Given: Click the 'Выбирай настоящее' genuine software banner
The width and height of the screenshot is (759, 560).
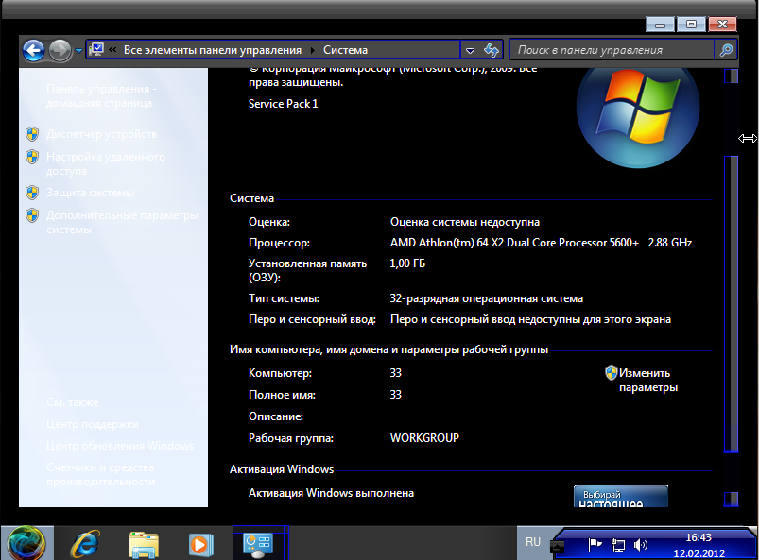Looking at the screenshot, I should pyautogui.click(x=621, y=497).
